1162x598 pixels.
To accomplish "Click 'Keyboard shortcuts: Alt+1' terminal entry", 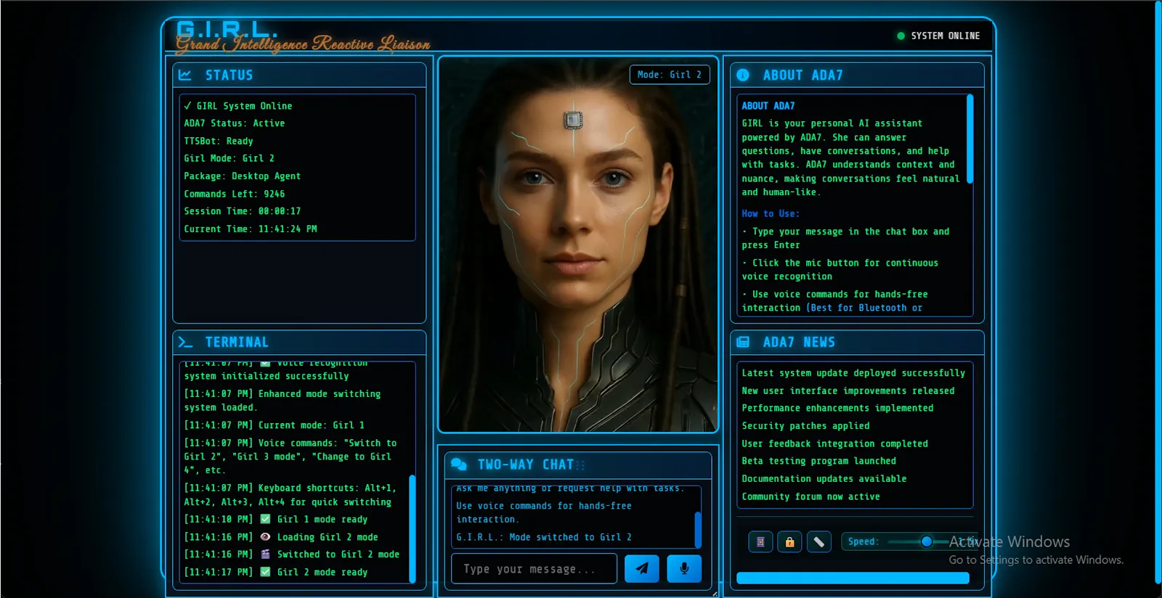I will click(x=290, y=495).
